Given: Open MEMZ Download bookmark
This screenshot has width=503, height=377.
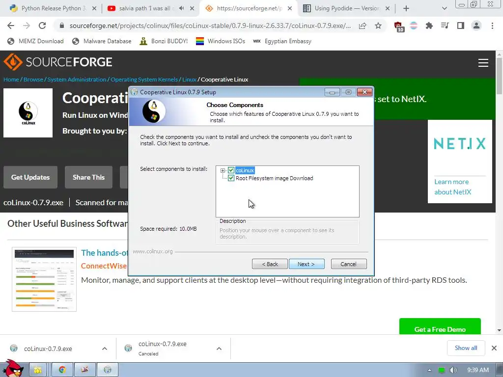Looking at the screenshot, I should (35, 41).
